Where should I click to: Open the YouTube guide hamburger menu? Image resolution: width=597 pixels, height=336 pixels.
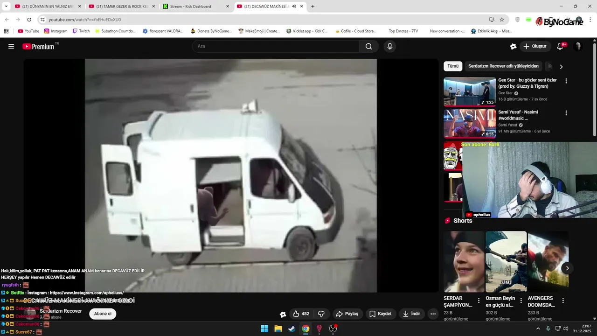pyautogui.click(x=11, y=46)
